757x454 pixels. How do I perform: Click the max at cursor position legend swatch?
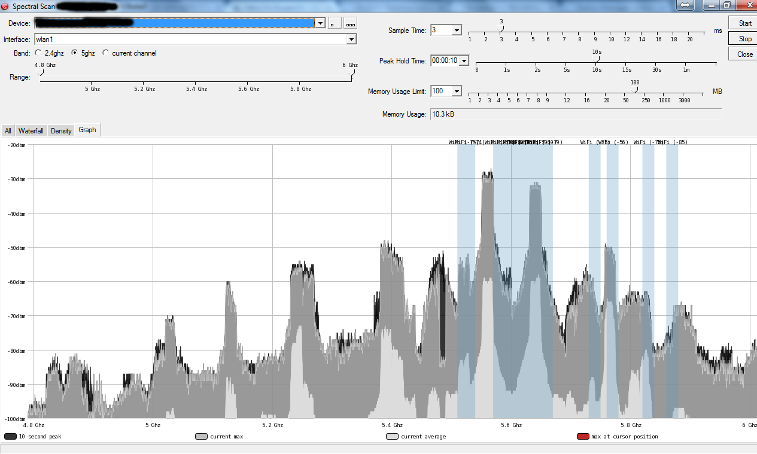pos(583,437)
